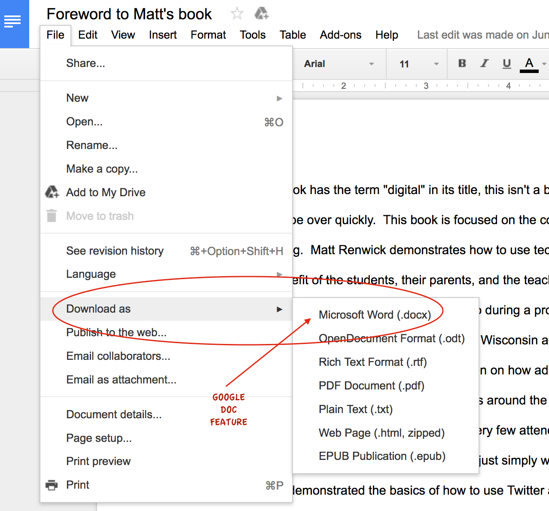Click Add to My Drive menu item

point(166,192)
